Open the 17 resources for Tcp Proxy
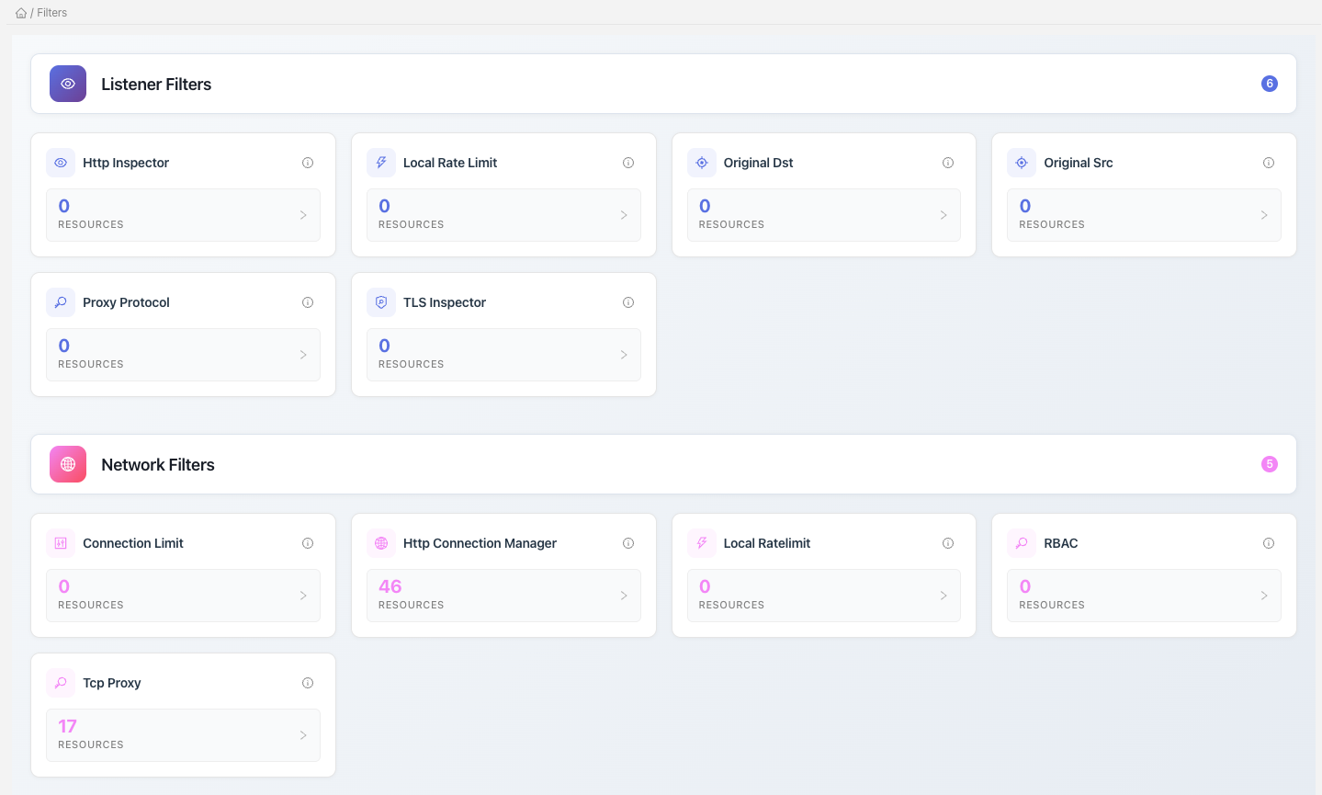This screenshot has height=795, width=1322. click(x=68, y=726)
